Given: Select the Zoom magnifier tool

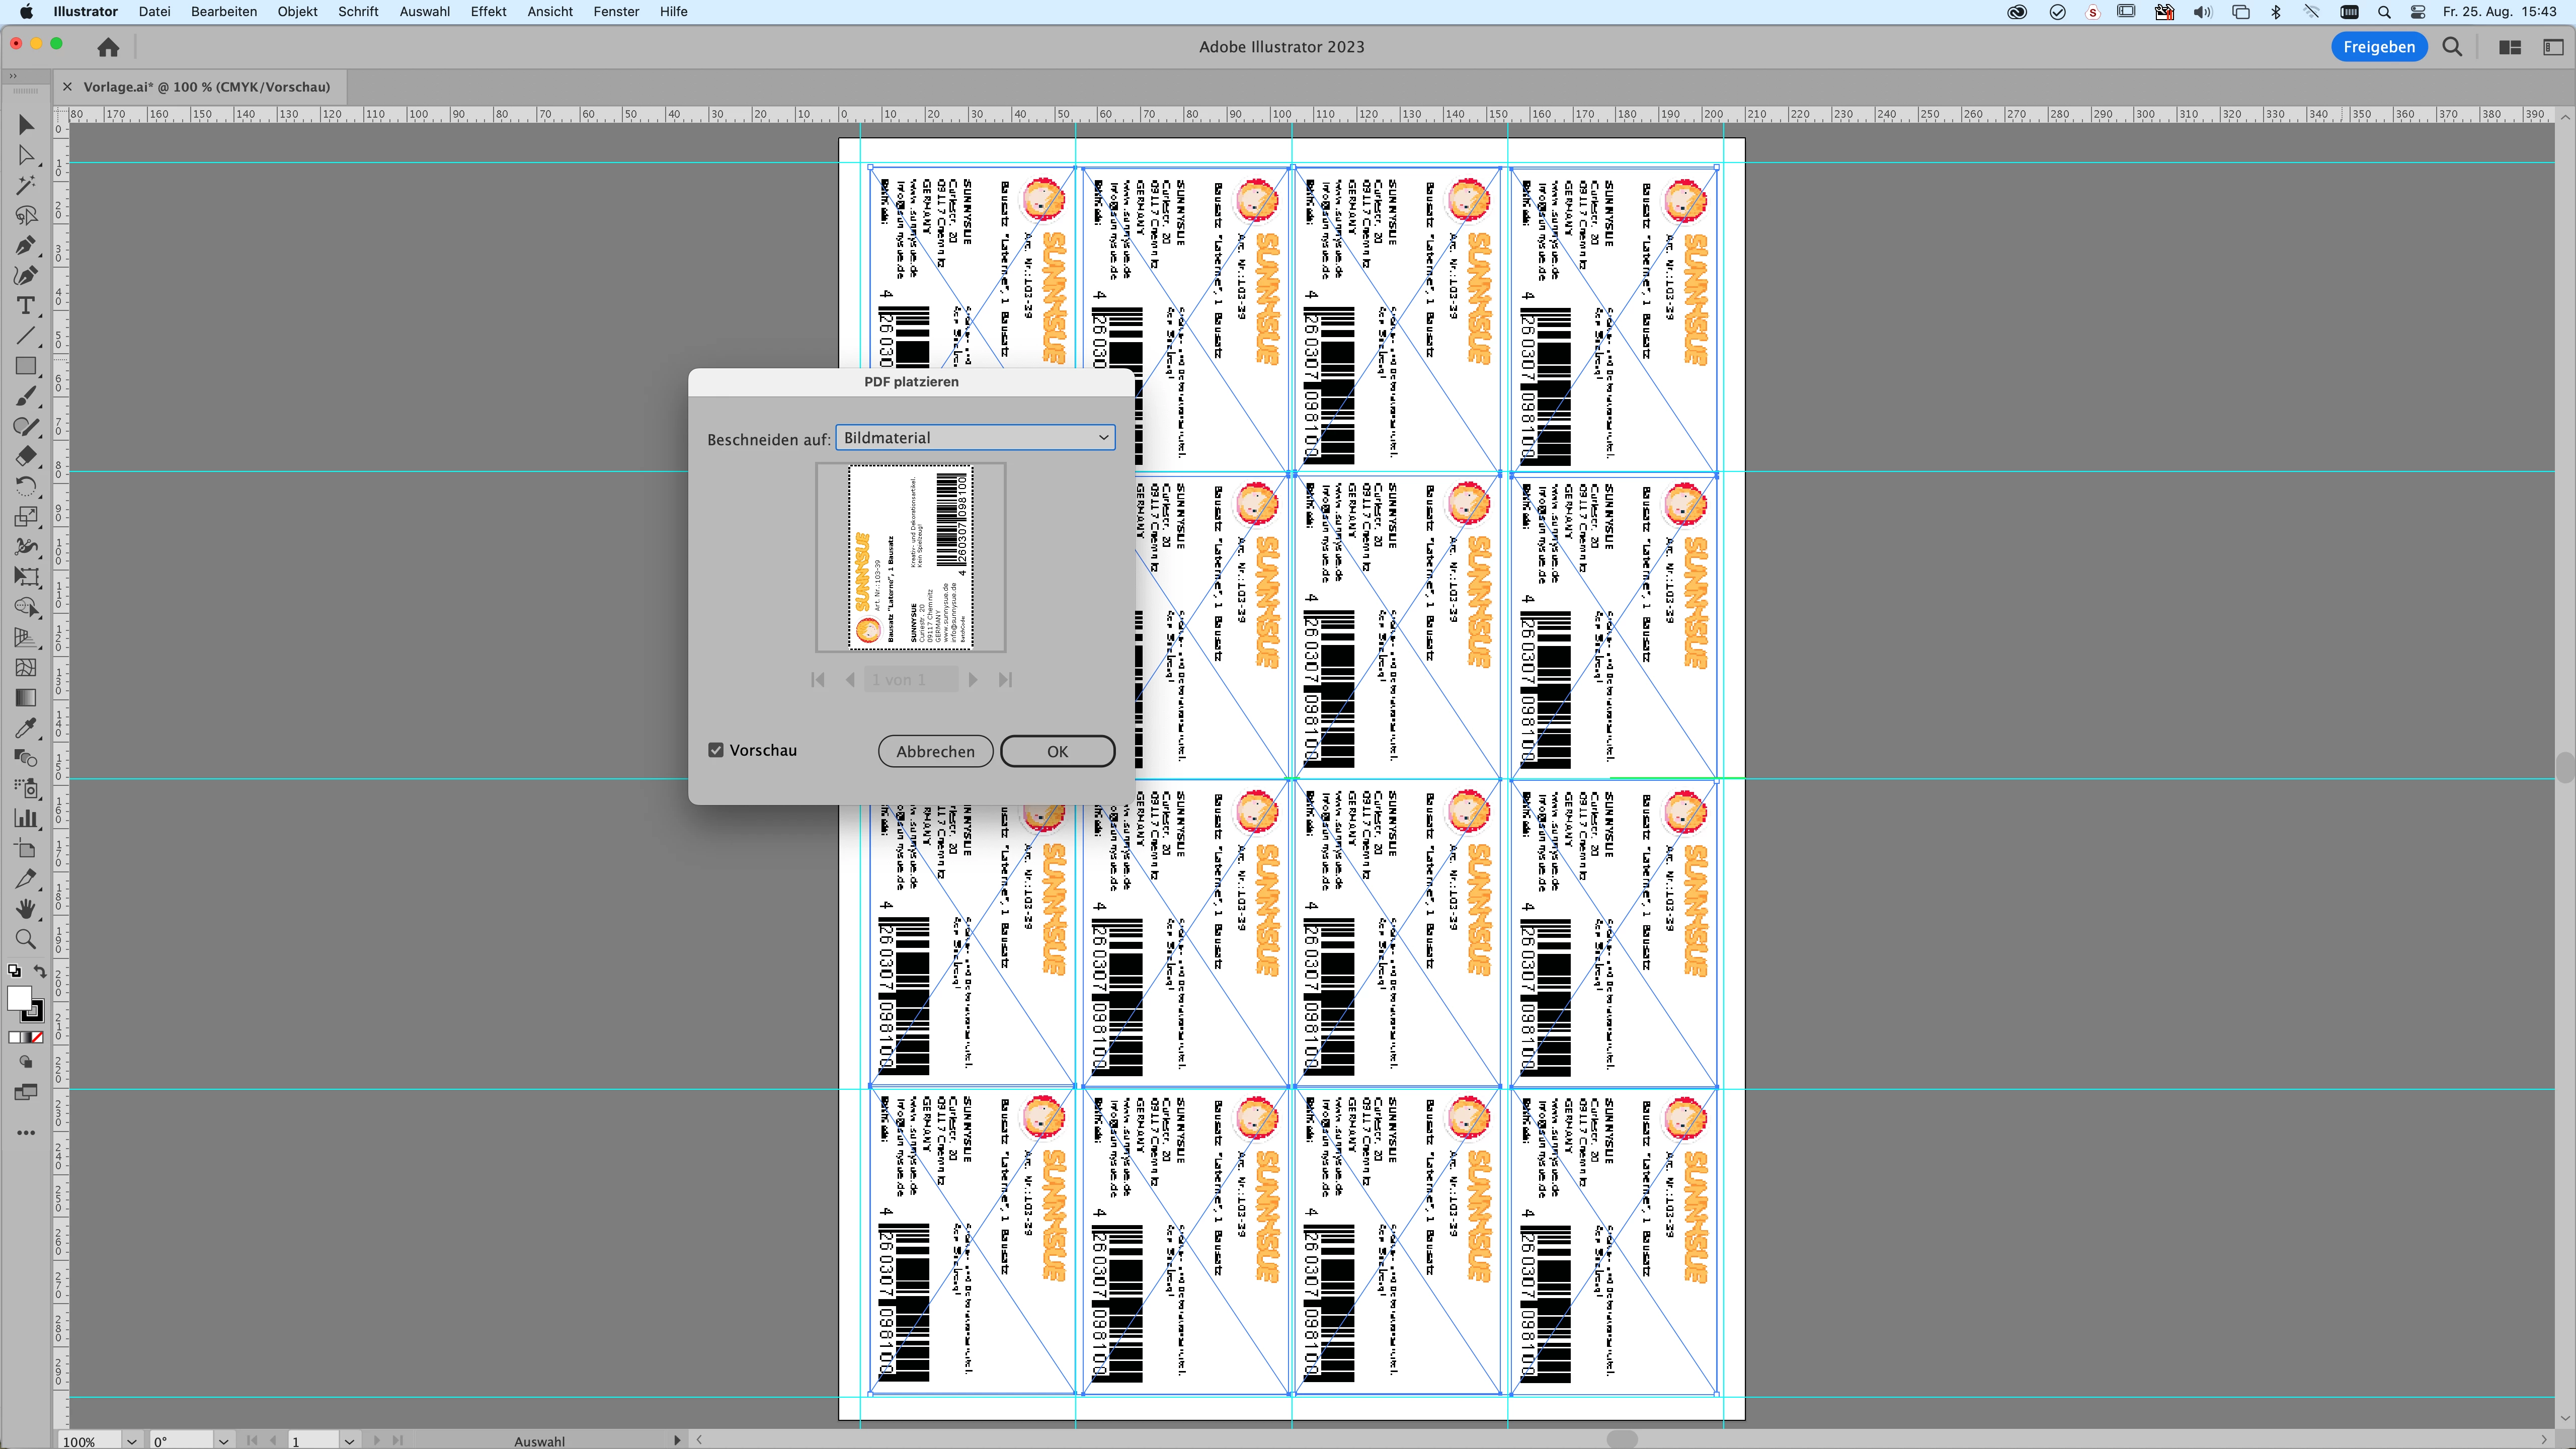Looking at the screenshot, I should (x=25, y=939).
